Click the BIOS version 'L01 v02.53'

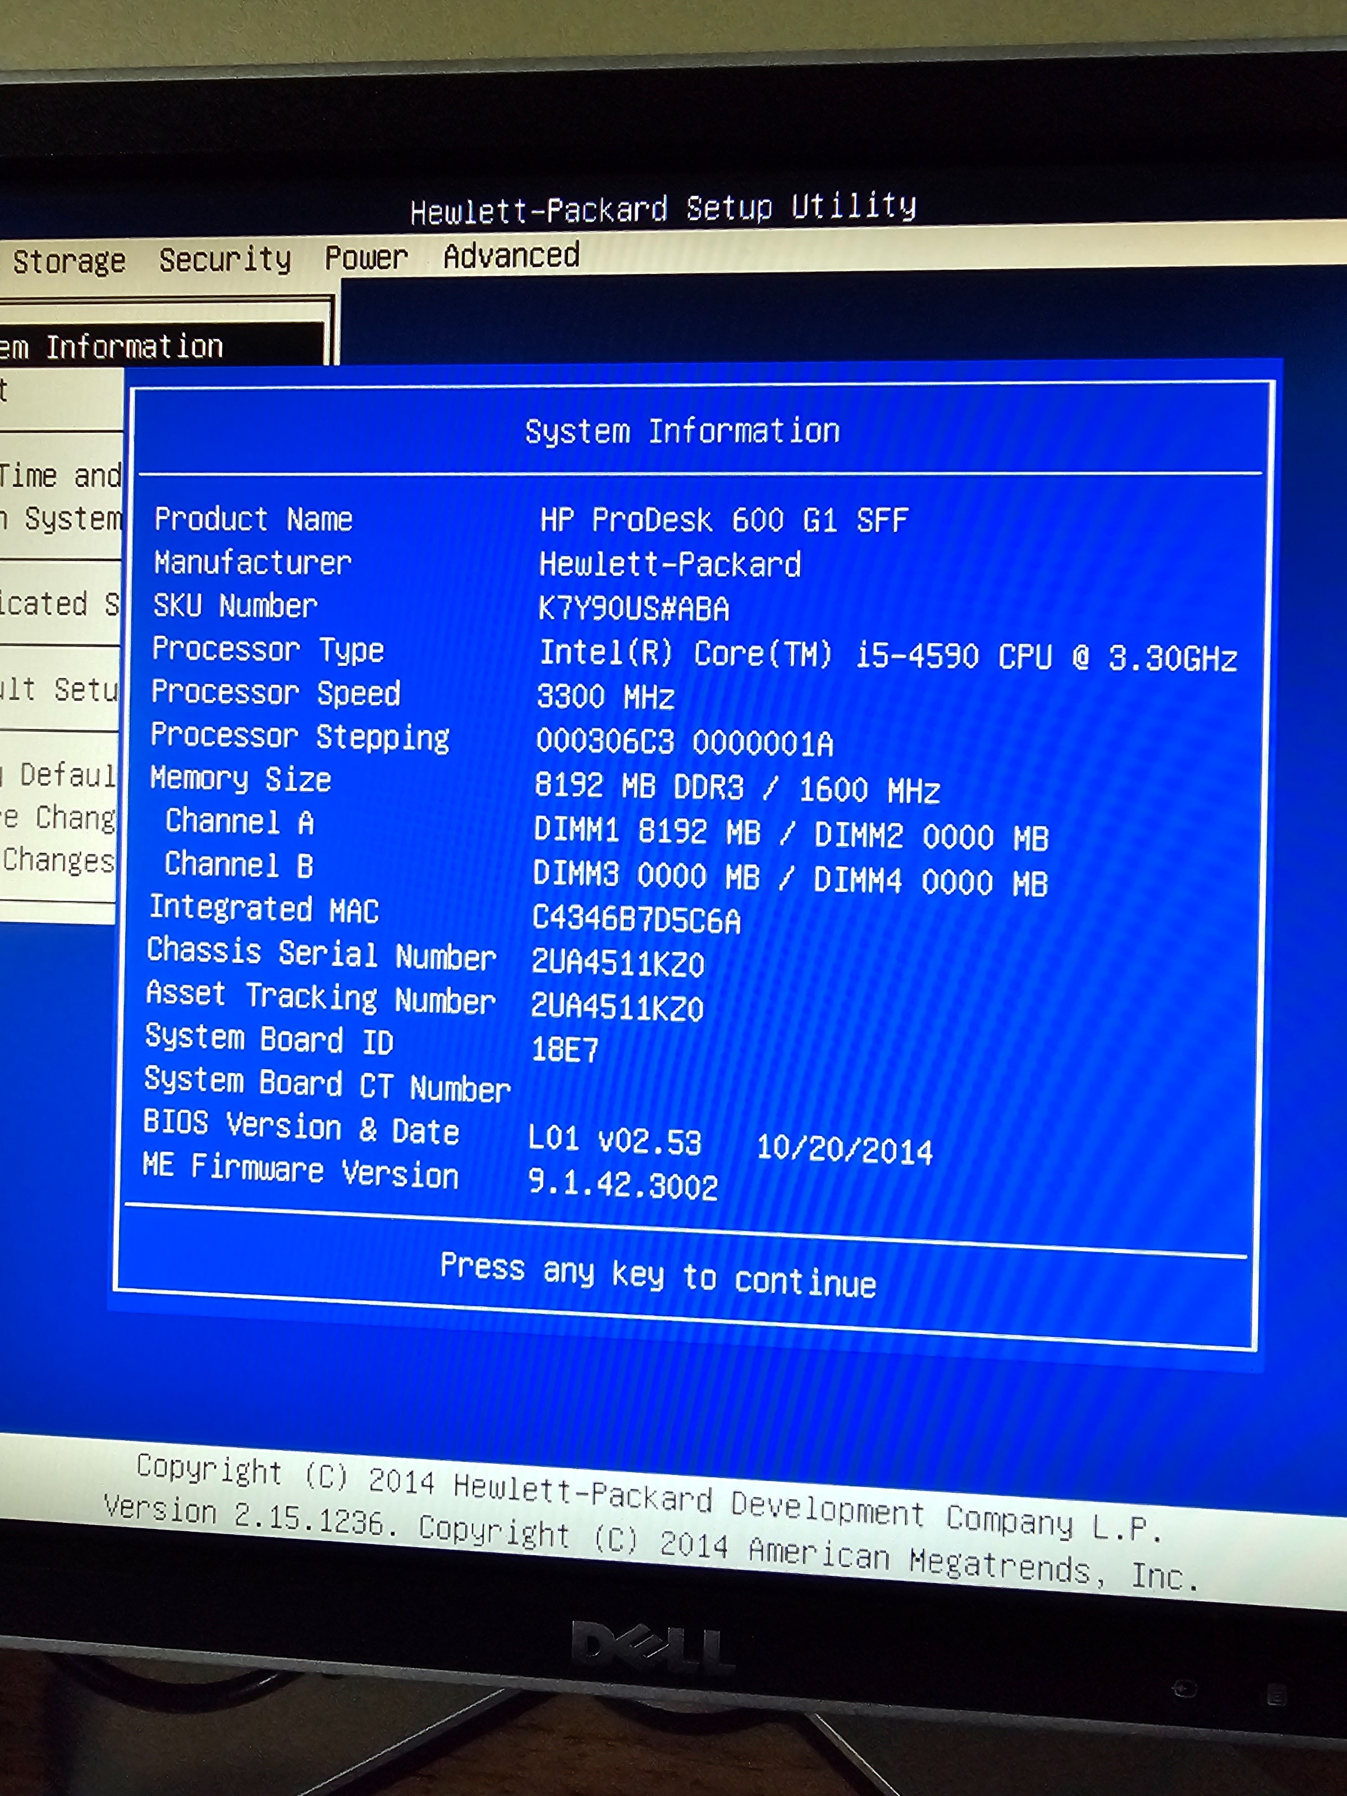click(615, 1141)
